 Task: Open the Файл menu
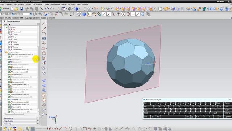pos(2,4)
